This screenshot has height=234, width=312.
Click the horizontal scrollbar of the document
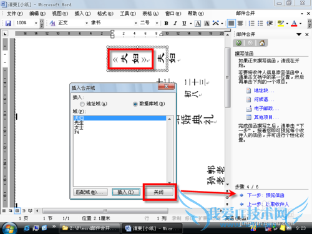pyautogui.click(x=105, y=211)
